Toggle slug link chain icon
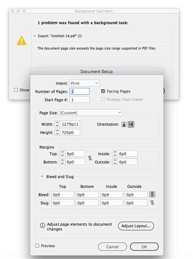Screen dimensions: 193x259 [x=152, y=202]
